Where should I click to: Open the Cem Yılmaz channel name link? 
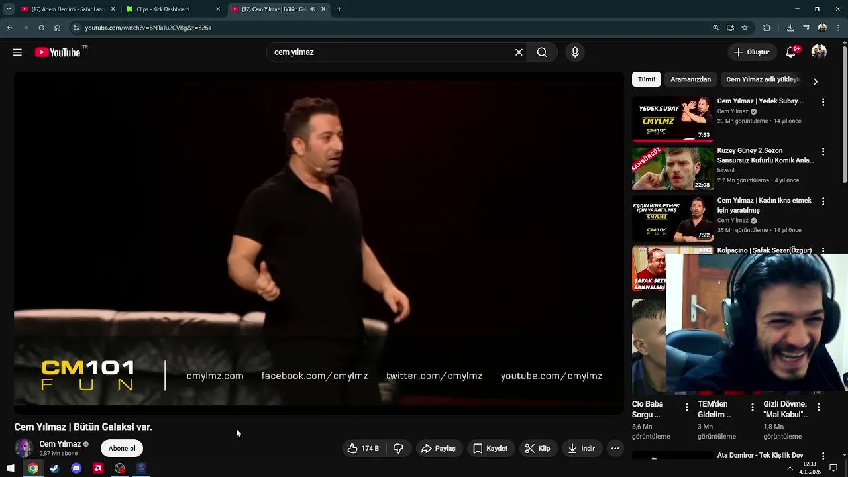click(60, 444)
